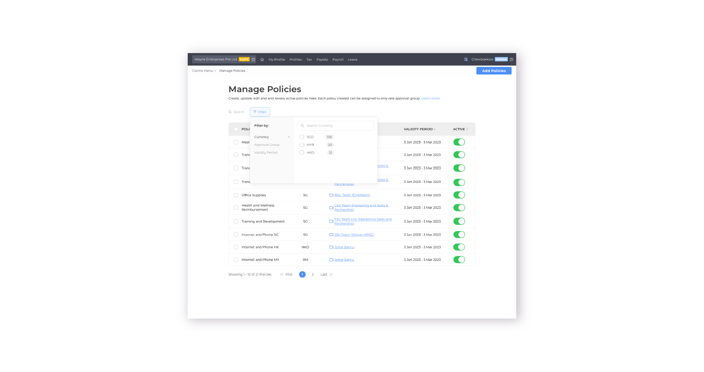The image size is (704, 372).
Task: Click the panel icon beside the SUITE badge
Action: pyautogui.click(x=253, y=59)
